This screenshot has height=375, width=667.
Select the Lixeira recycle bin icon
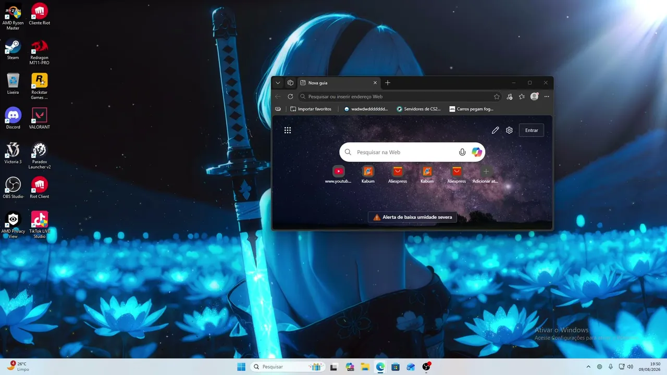tap(13, 84)
